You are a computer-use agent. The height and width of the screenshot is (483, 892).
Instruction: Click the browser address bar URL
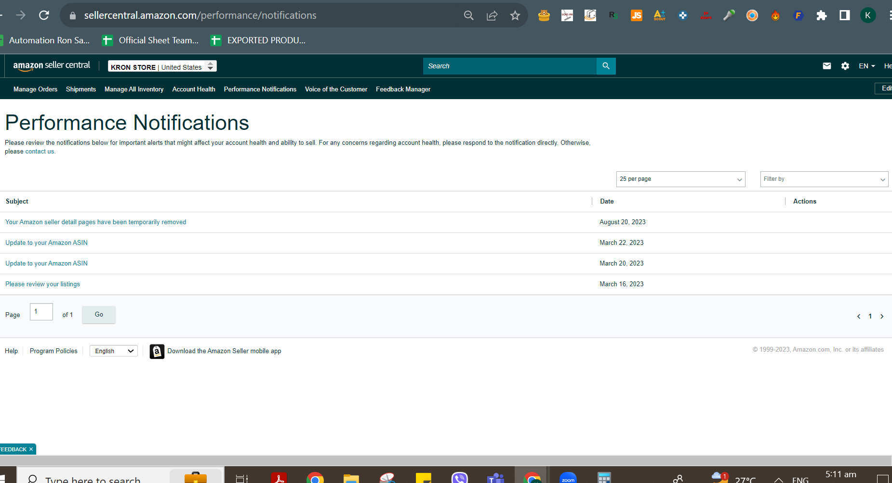pyautogui.click(x=200, y=15)
